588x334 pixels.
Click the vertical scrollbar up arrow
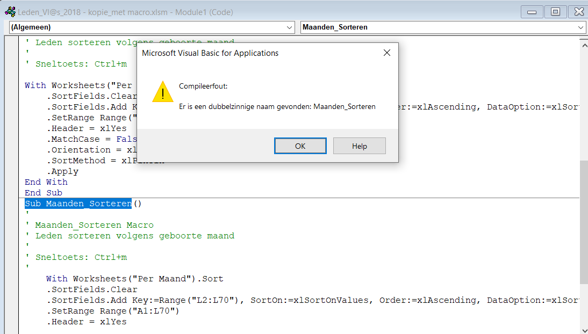pyautogui.click(x=584, y=45)
